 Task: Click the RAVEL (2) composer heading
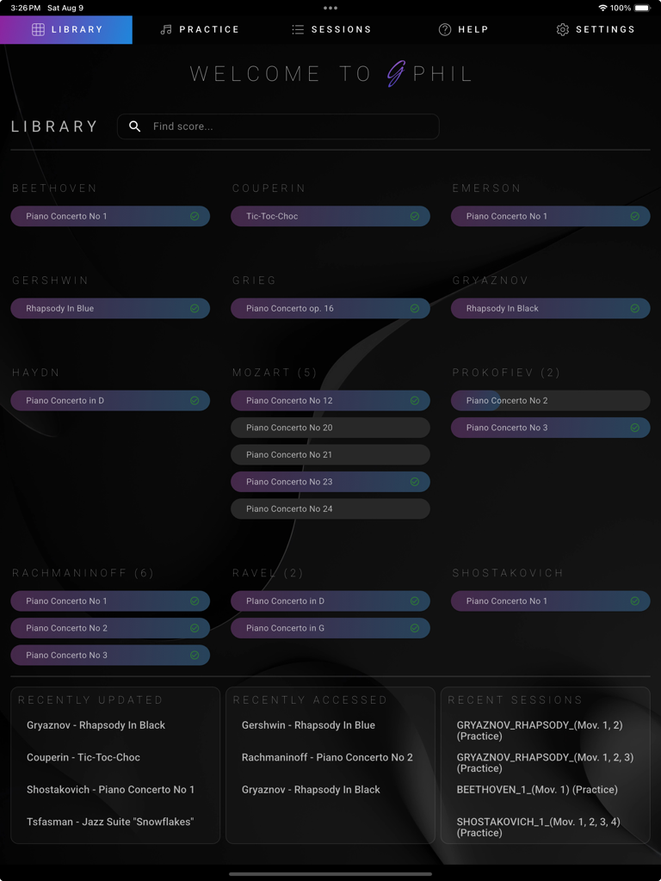pos(268,573)
